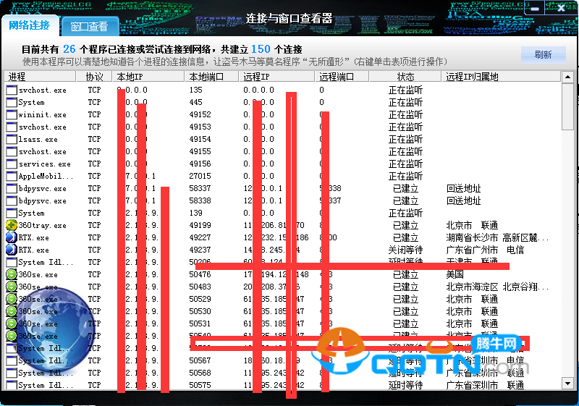This screenshot has height=406, width=579.
Task: Click the RTX.exe icon on port 49237 row
Action: (x=11, y=250)
